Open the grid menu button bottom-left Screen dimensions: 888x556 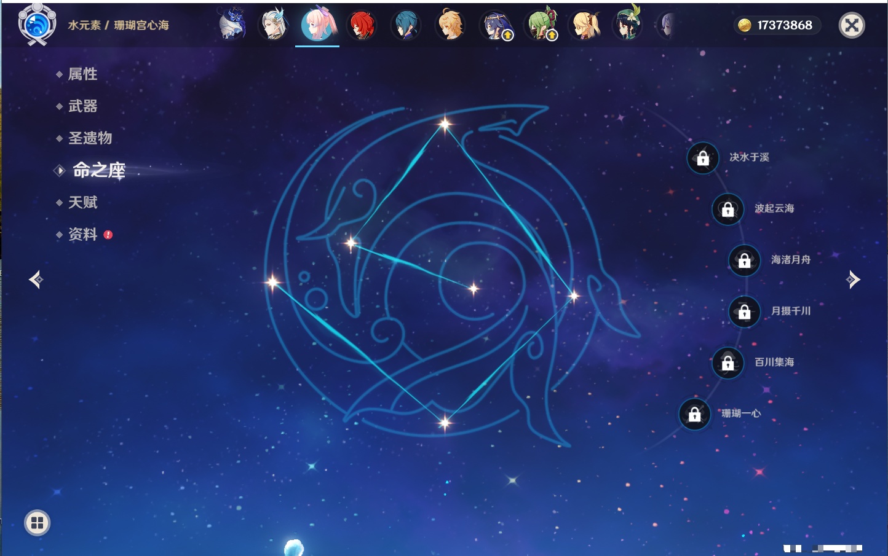tap(37, 523)
